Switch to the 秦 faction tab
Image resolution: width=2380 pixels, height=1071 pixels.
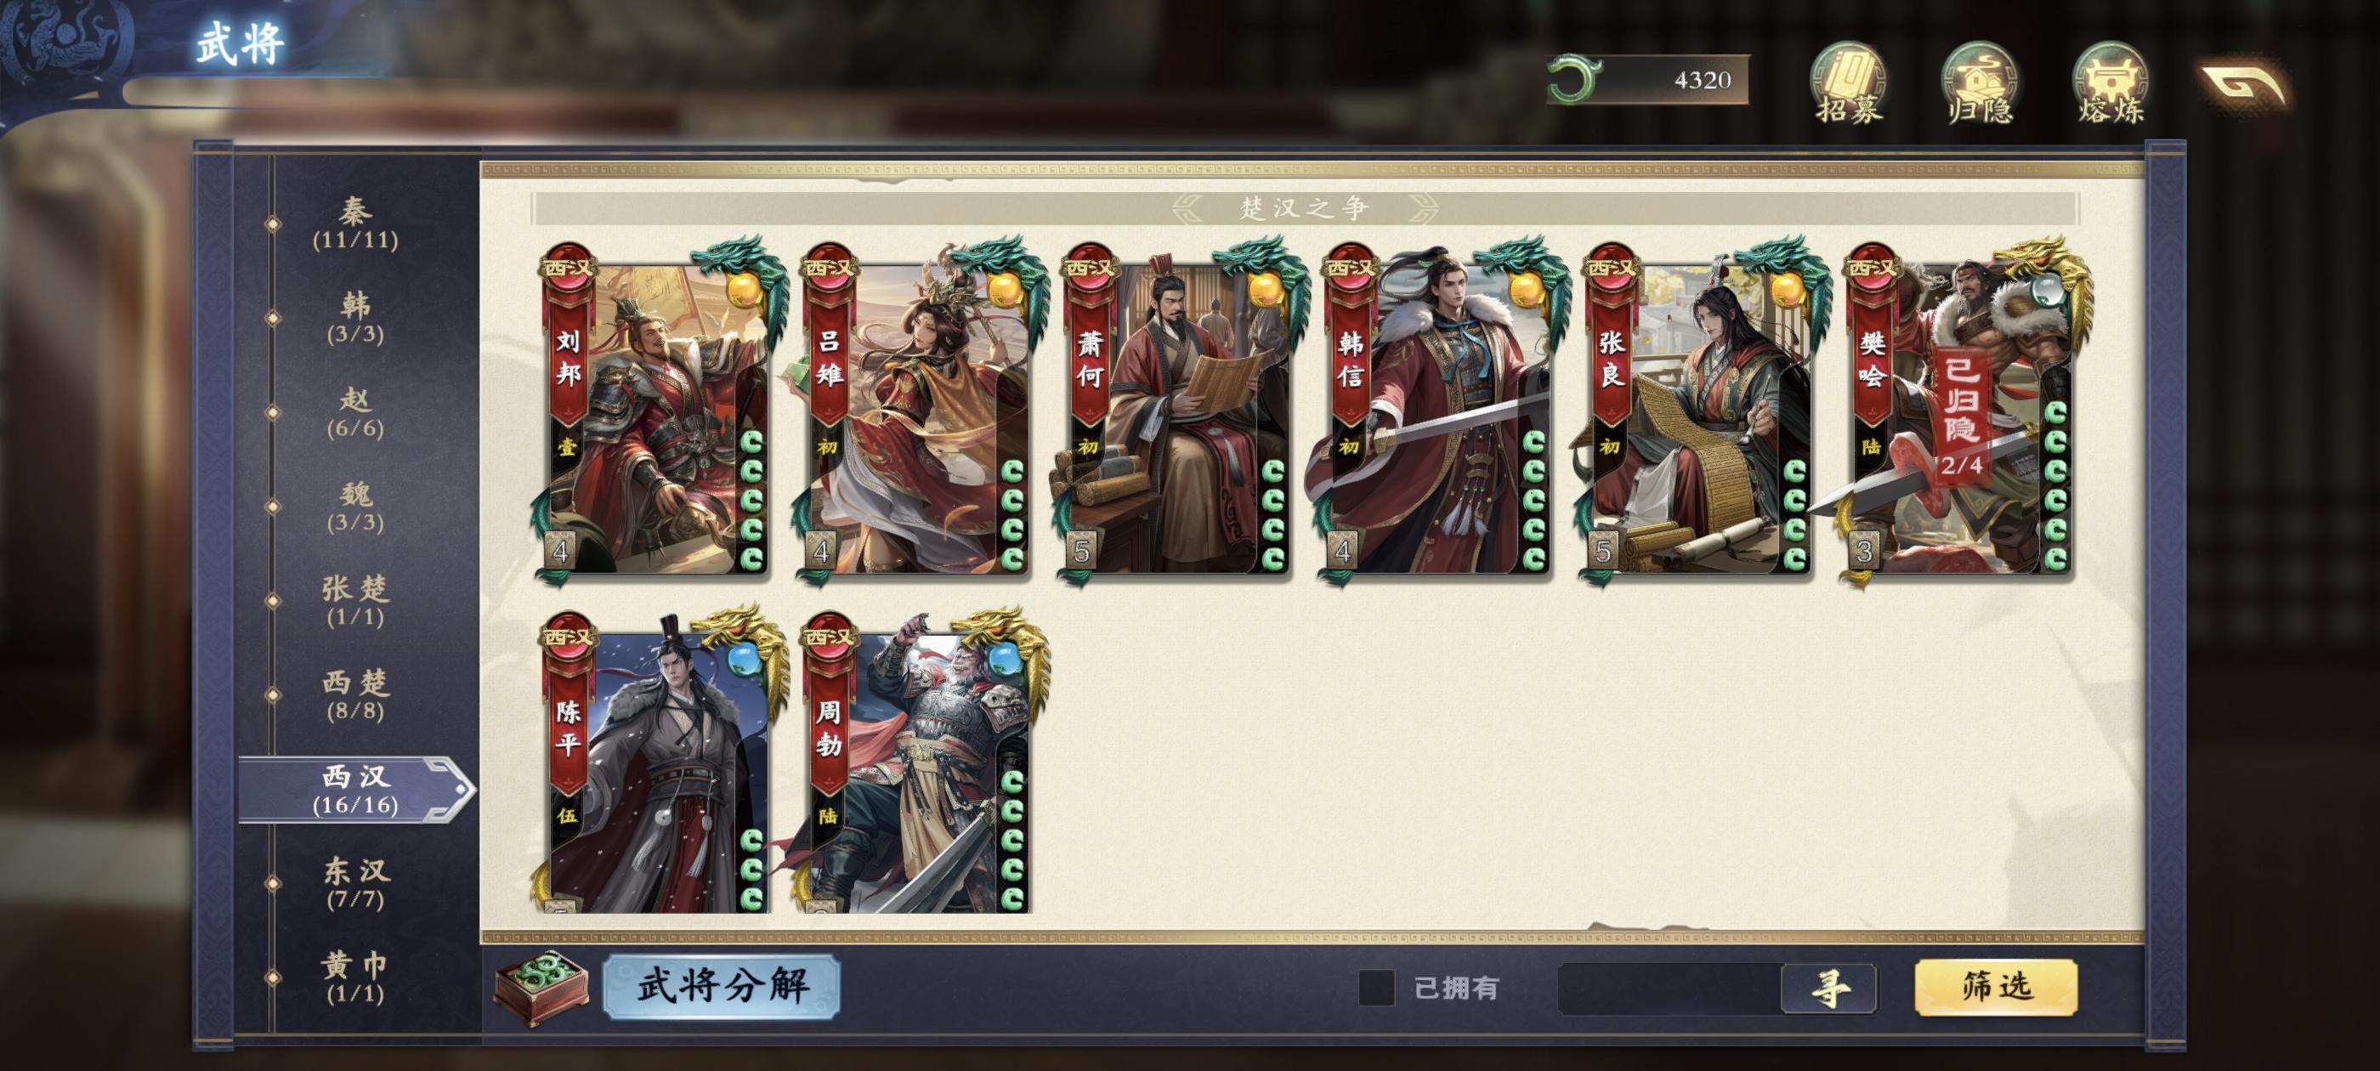tap(355, 224)
